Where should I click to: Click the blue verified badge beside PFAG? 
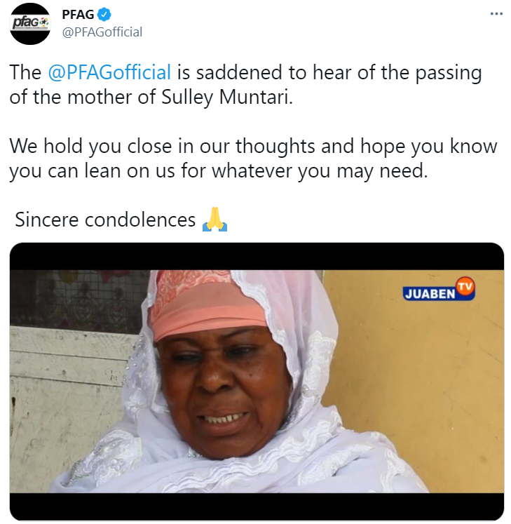104,15
